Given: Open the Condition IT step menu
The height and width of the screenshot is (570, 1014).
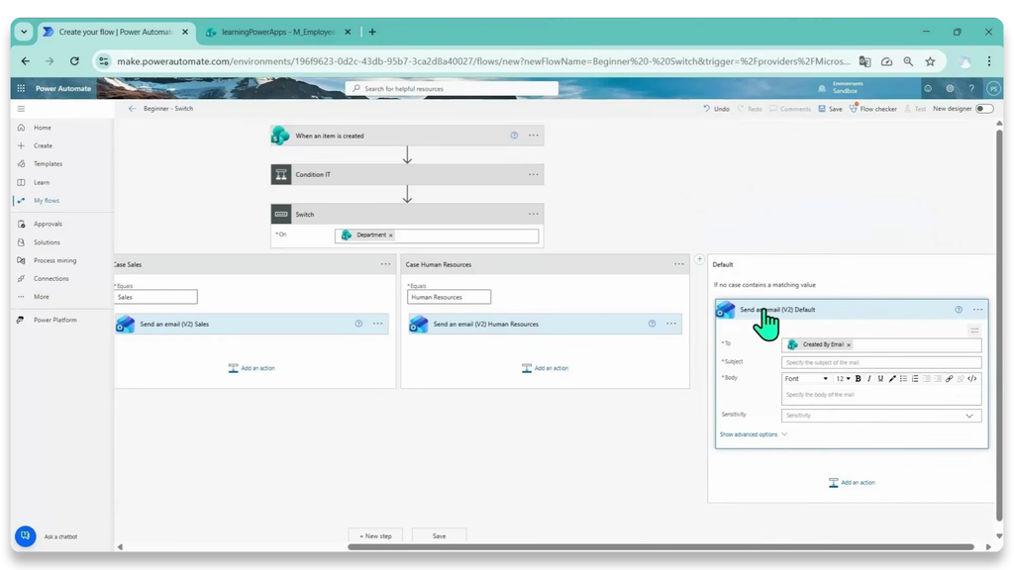Looking at the screenshot, I should [534, 174].
